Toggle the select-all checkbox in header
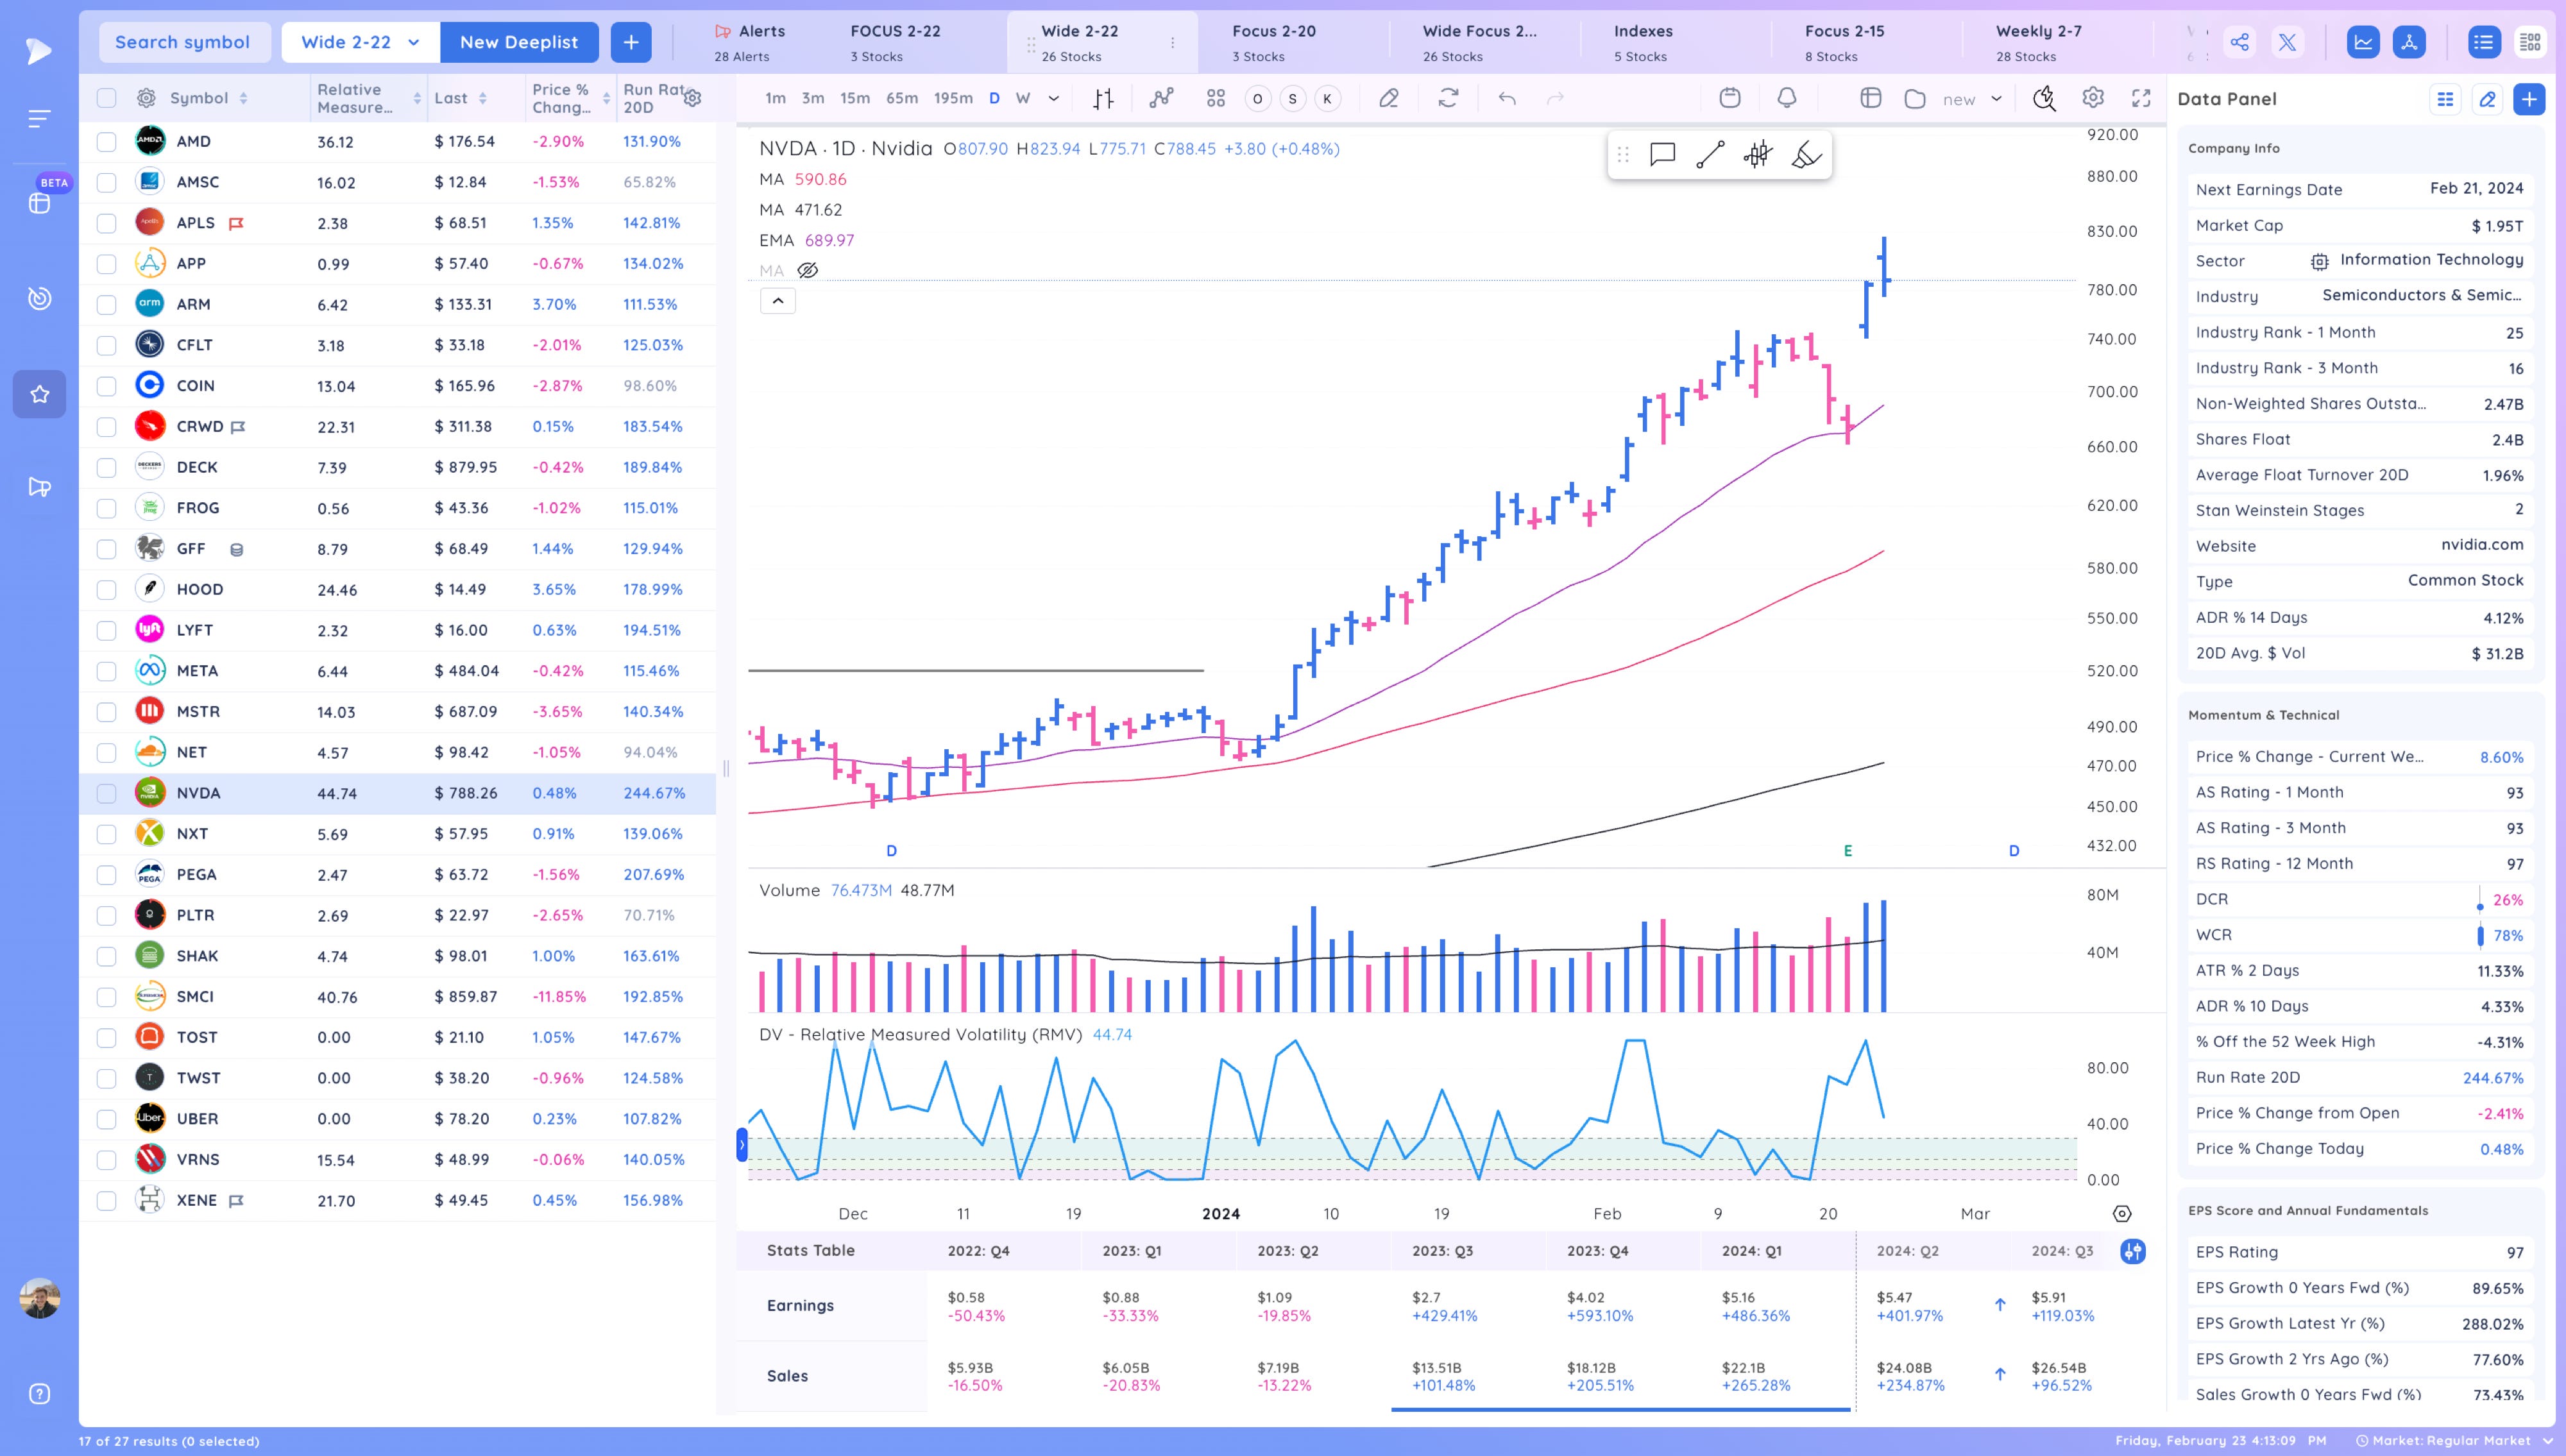Viewport: 2566px width, 1456px height. click(x=106, y=98)
